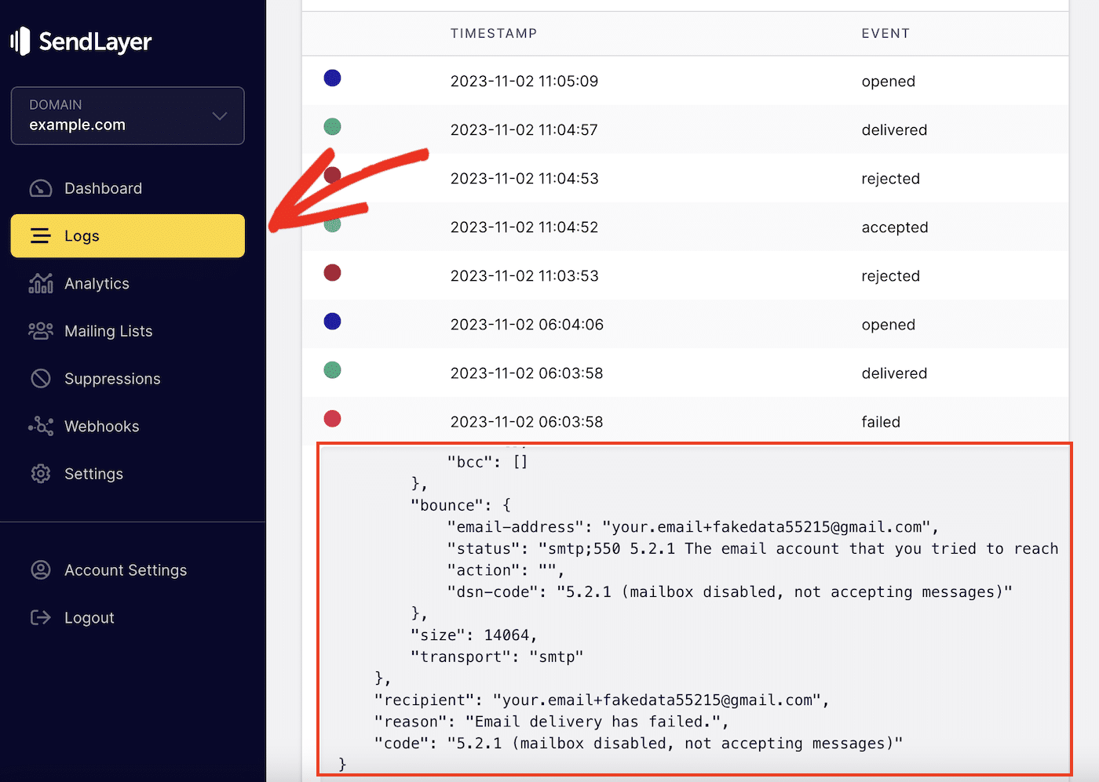Click the Dashboard clock icon
Image resolution: width=1099 pixels, height=782 pixels.
[x=40, y=188]
